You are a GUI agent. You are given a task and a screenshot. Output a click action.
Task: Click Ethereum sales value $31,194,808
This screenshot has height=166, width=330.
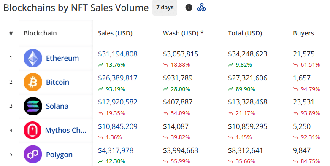pyautogui.click(x=118, y=54)
